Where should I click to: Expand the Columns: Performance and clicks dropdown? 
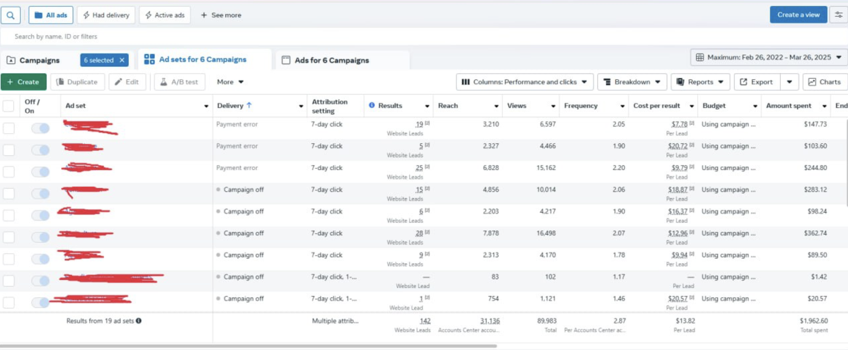(524, 82)
